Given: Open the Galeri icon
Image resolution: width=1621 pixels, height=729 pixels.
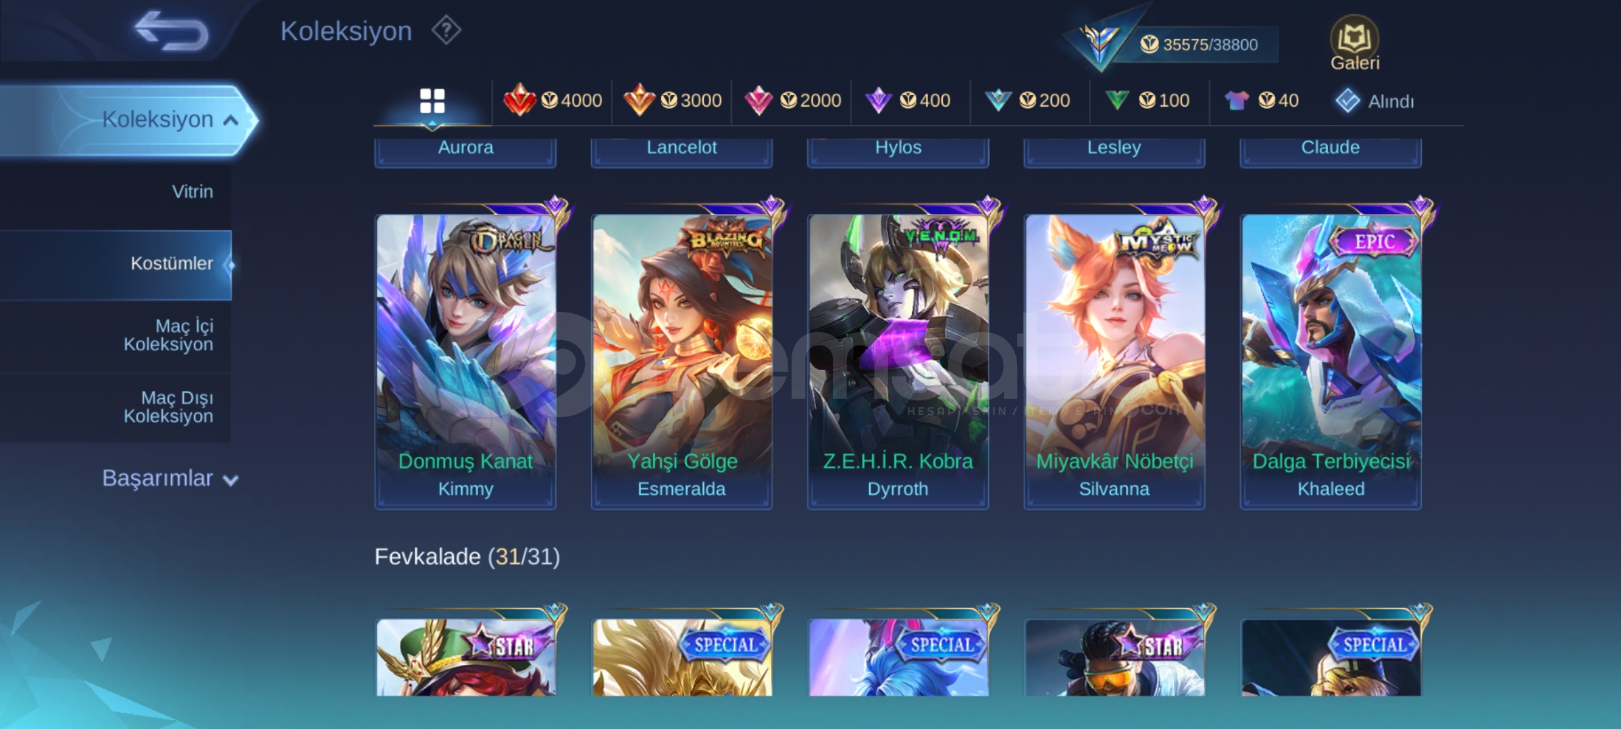Looking at the screenshot, I should click(1355, 43).
